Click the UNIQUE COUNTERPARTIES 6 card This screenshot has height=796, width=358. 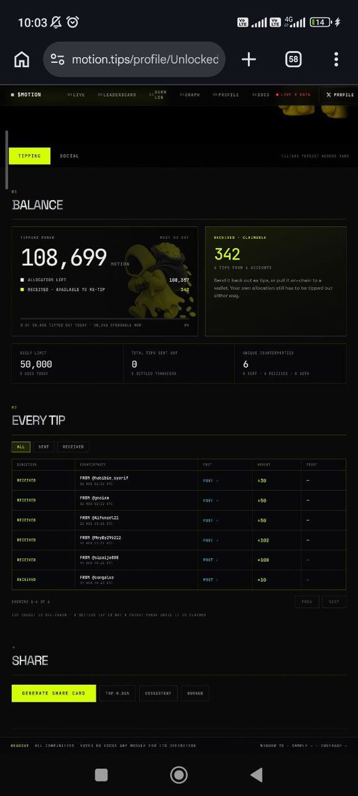click(x=292, y=364)
